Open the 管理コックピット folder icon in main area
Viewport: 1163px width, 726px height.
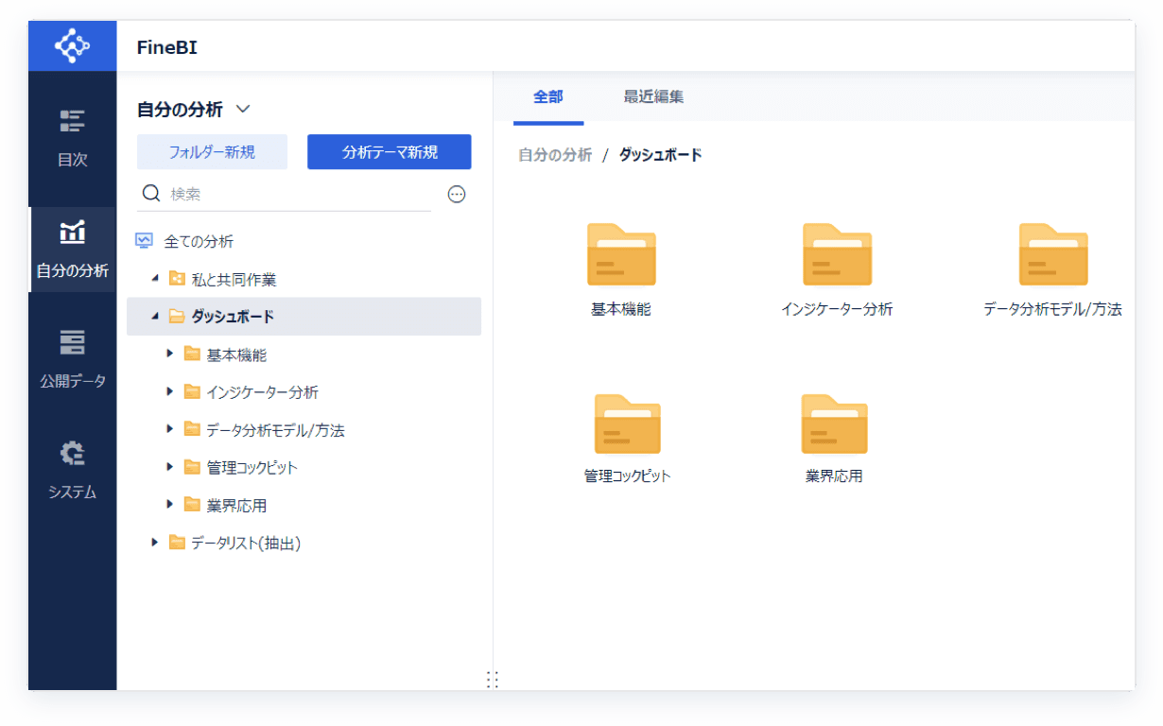[x=627, y=424]
